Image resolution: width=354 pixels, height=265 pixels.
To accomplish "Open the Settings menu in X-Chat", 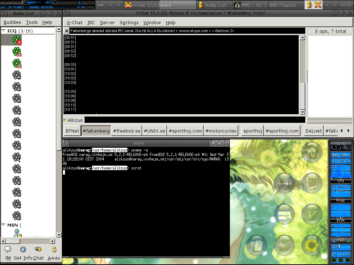I will coord(129,22).
